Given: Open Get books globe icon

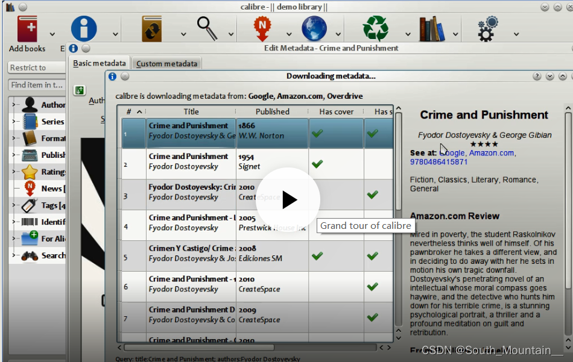Looking at the screenshot, I should 314,28.
